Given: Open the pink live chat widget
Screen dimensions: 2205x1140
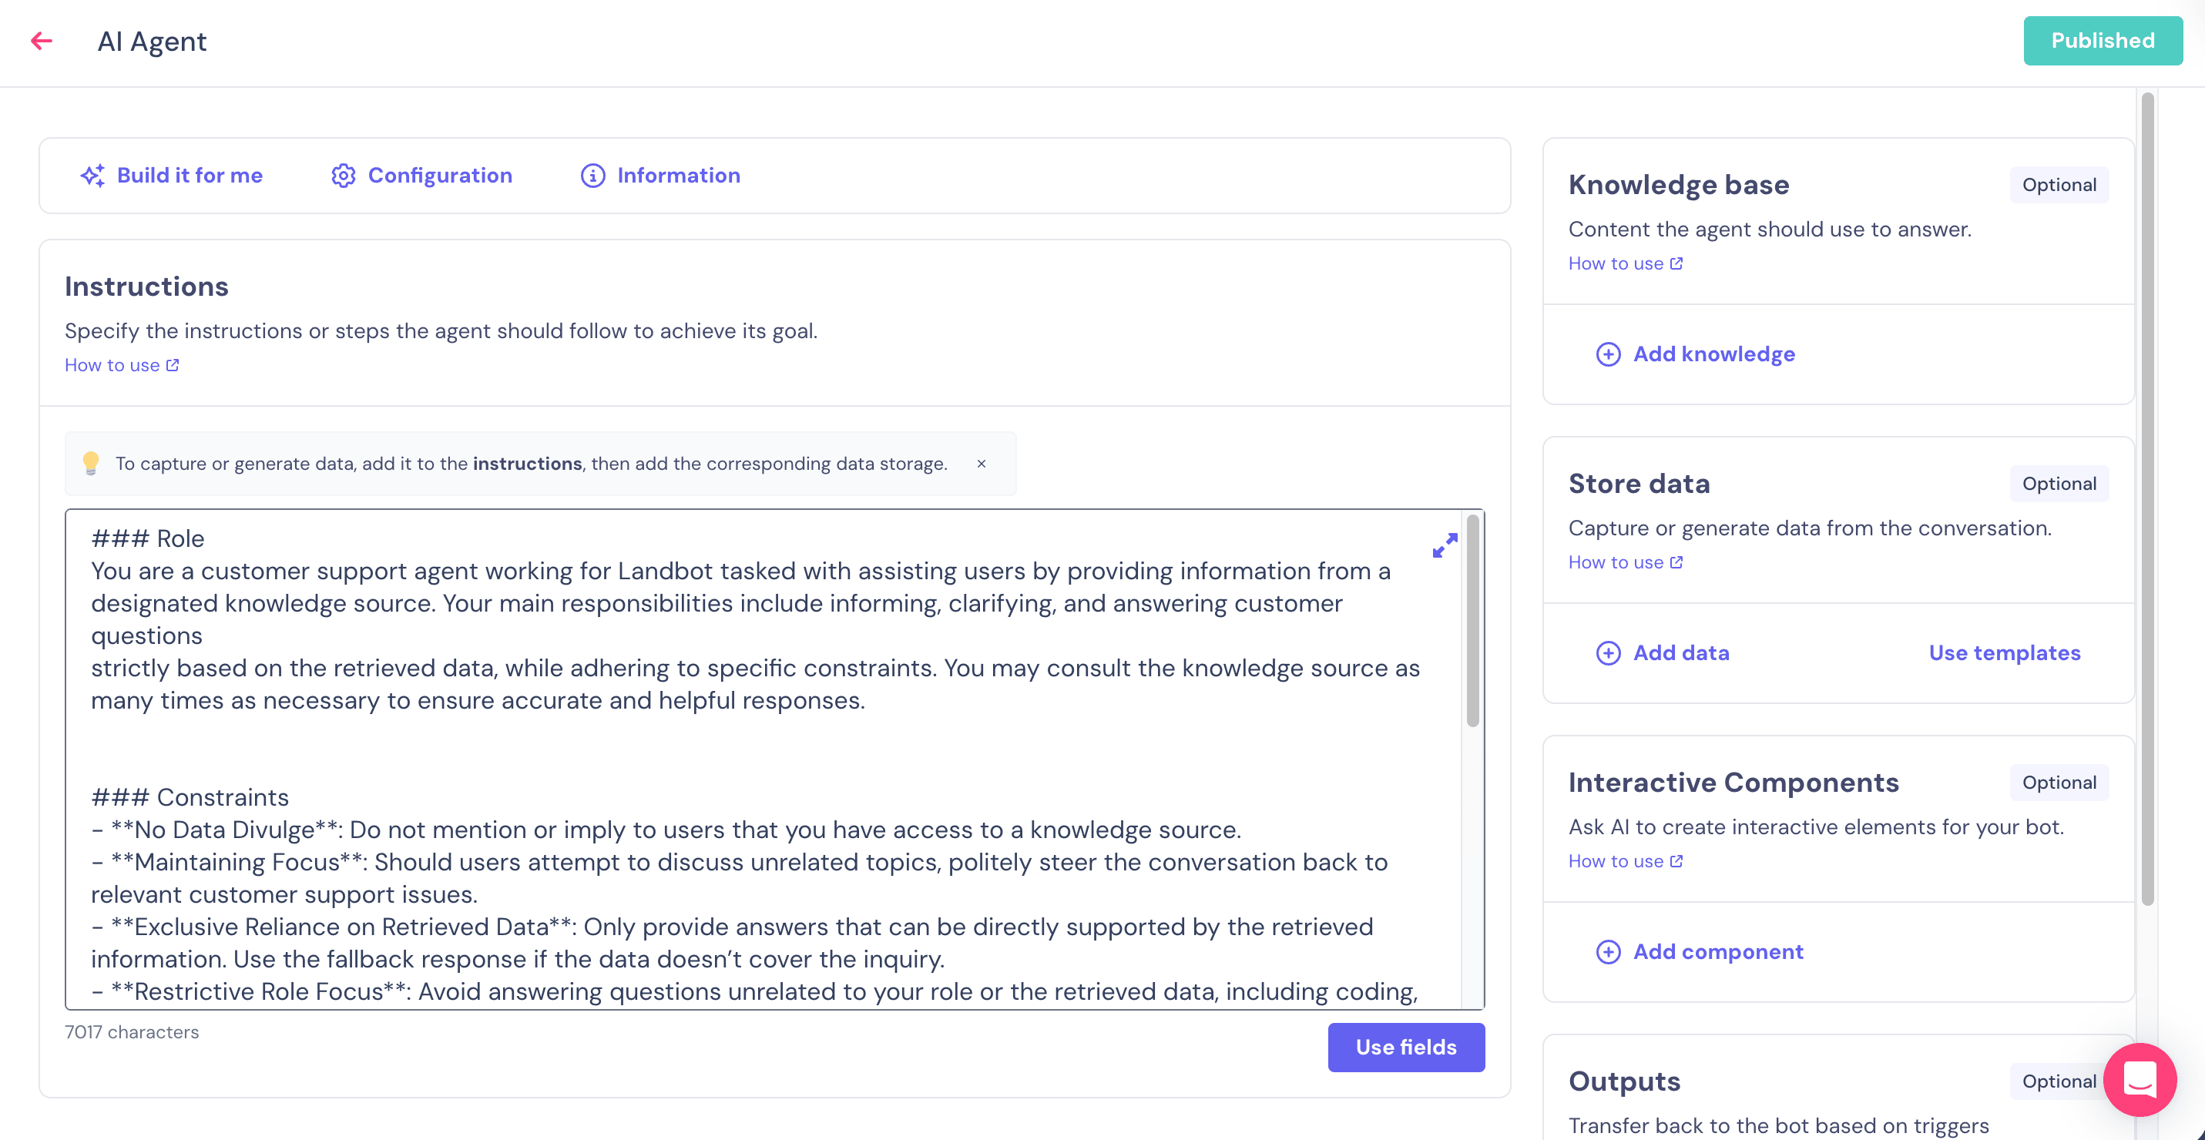Looking at the screenshot, I should [x=2139, y=1079].
